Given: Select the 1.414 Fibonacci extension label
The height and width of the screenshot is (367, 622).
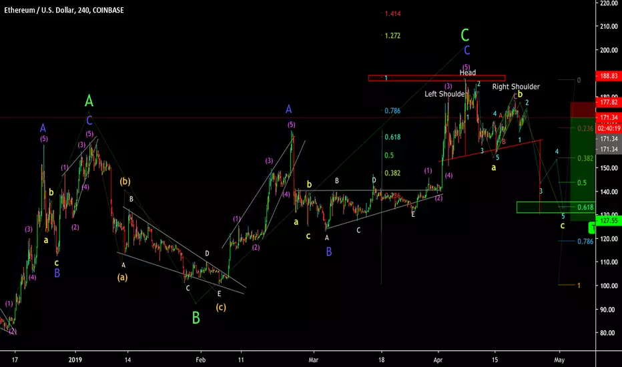Looking at the screenshot, I should click(x=392, y=14).
